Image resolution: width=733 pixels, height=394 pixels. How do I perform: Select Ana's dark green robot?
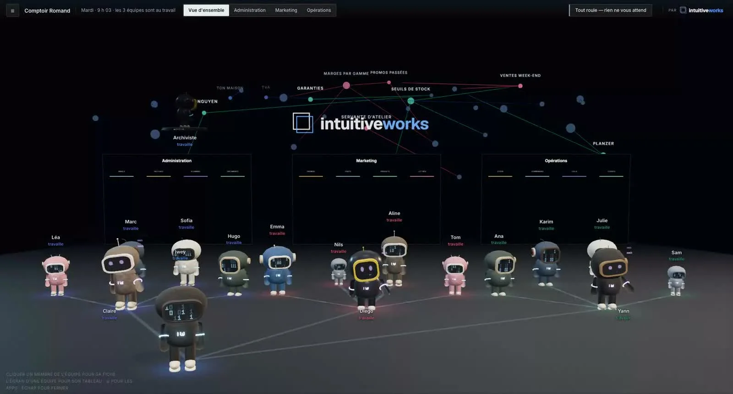click(500, 273)
